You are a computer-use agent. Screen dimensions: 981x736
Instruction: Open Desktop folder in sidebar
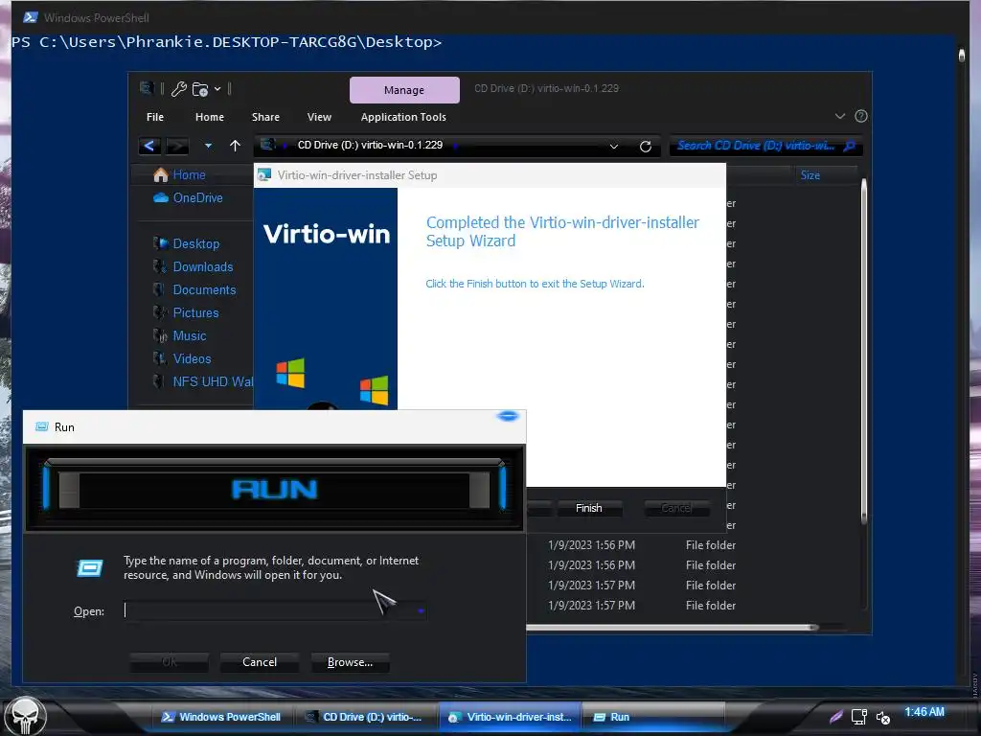[x=187, y=243]
